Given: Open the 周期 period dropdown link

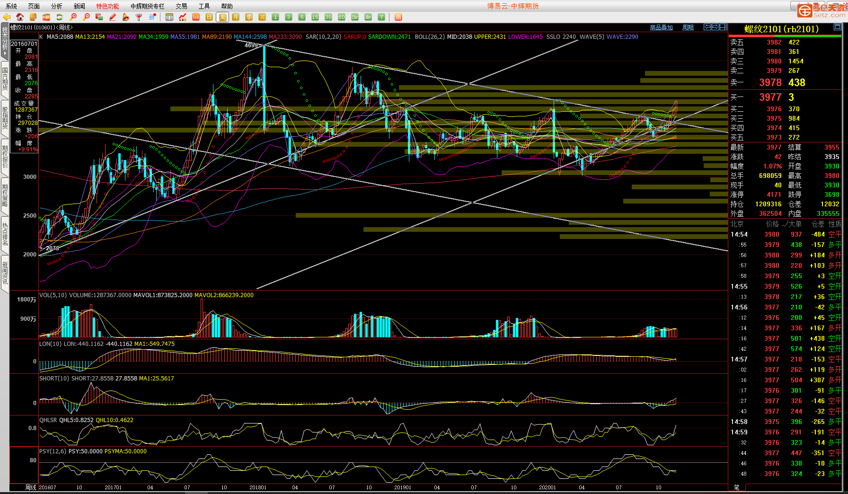Looking at the screenshot, I should pyautogui.click(x=688, y=27).
